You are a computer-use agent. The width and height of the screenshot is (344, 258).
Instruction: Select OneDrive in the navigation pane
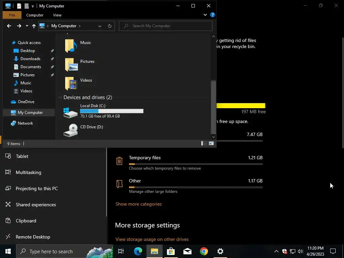26,101
